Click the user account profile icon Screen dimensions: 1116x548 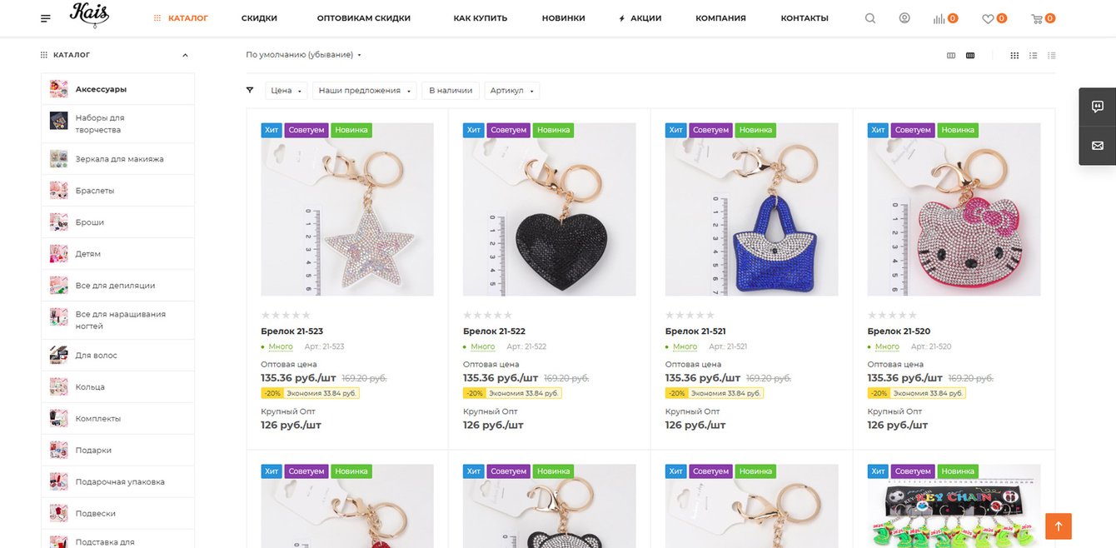pos(904,18)
